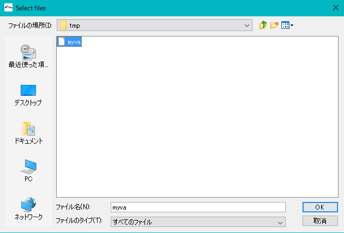Screen dimensions: 344x233
Task: Open Network (ネットワーク) location
Action: [x=28, y=209]
